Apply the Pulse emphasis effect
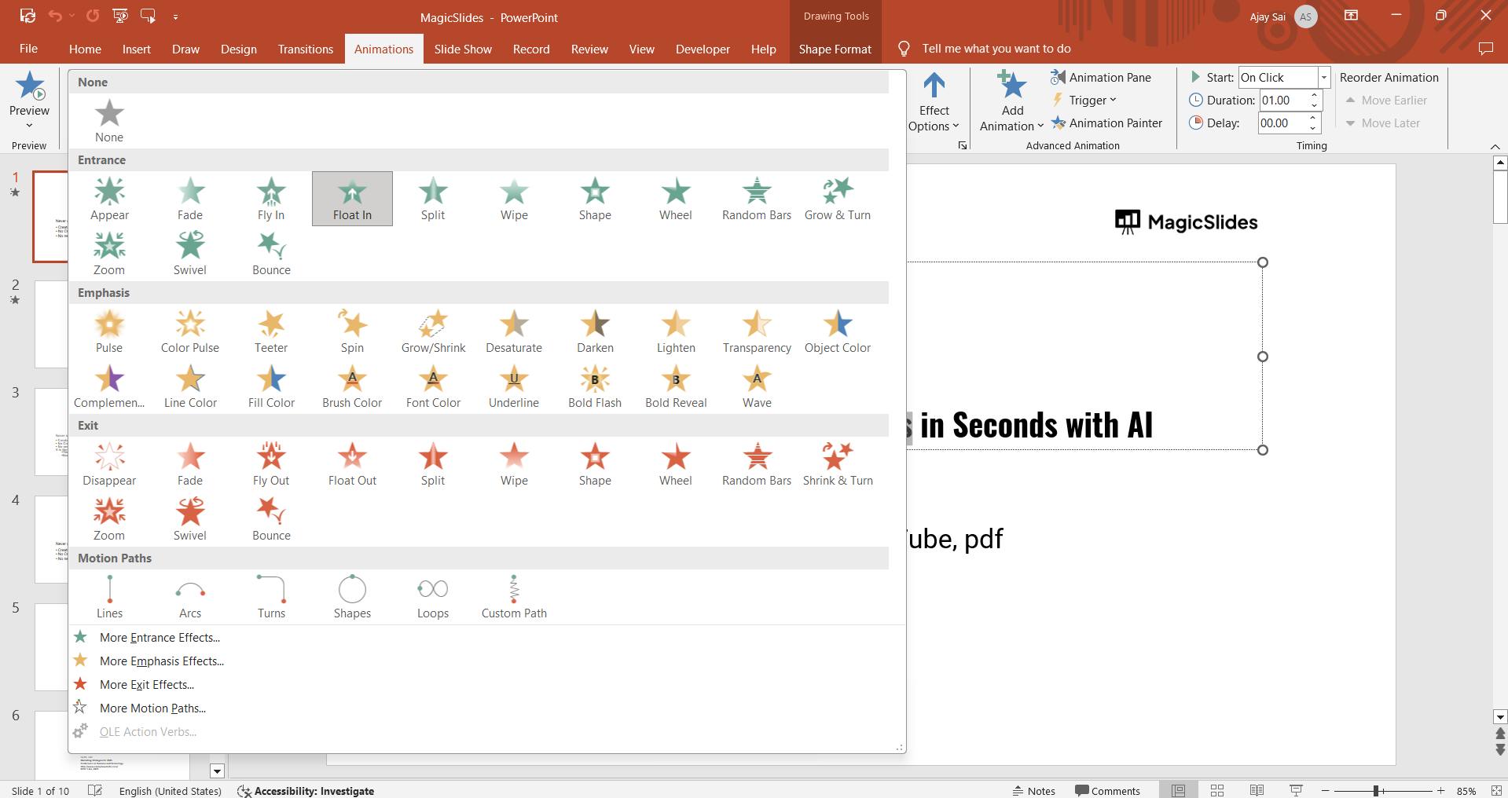This screenshot has width=1508, height=798. (x=109, y=332)
